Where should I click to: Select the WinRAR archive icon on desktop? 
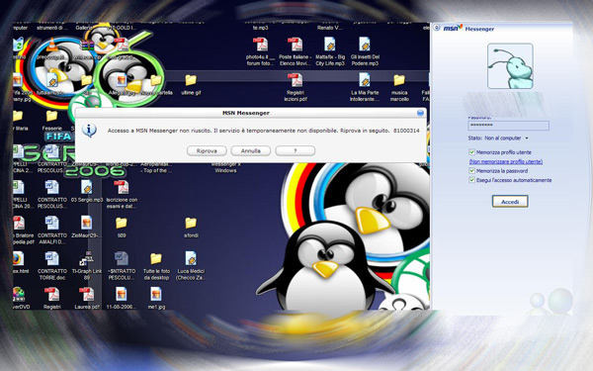coord(87,46)
